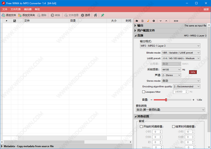Open the 采样频率 44100 dropdown

pyautogui.click(x=171, y=69)
